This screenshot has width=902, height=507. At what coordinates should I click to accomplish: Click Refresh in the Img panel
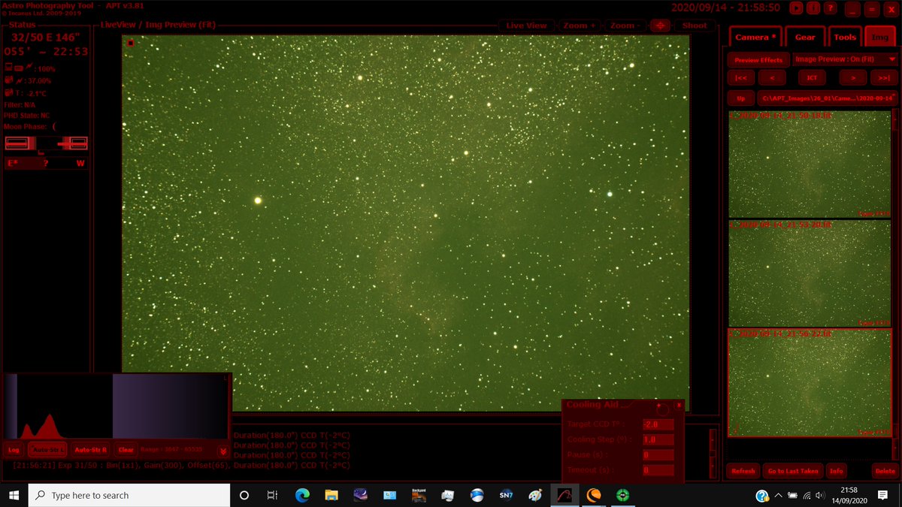(x=743, y=471)
